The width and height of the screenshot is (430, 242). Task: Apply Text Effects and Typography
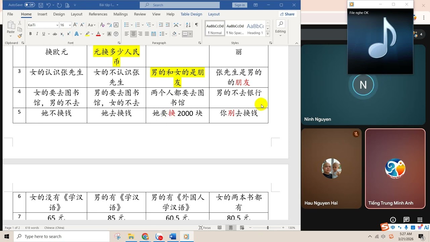coord(77,34)
